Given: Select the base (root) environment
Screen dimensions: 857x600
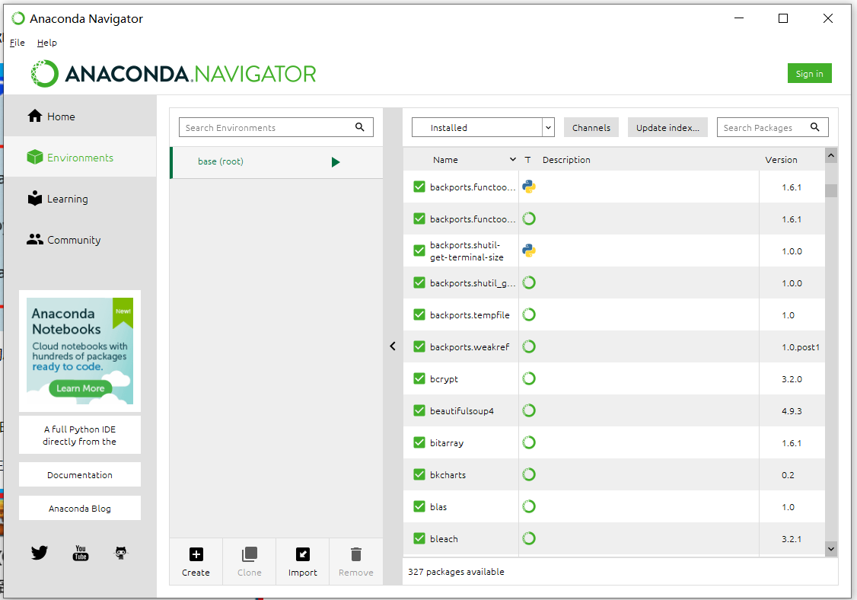Looking at the screenshot, I should tap(276, 162).
